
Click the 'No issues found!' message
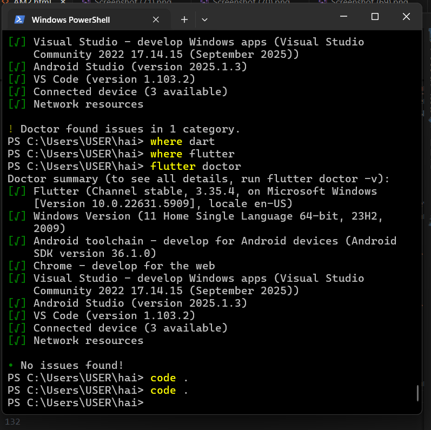[x=72, y=365]
